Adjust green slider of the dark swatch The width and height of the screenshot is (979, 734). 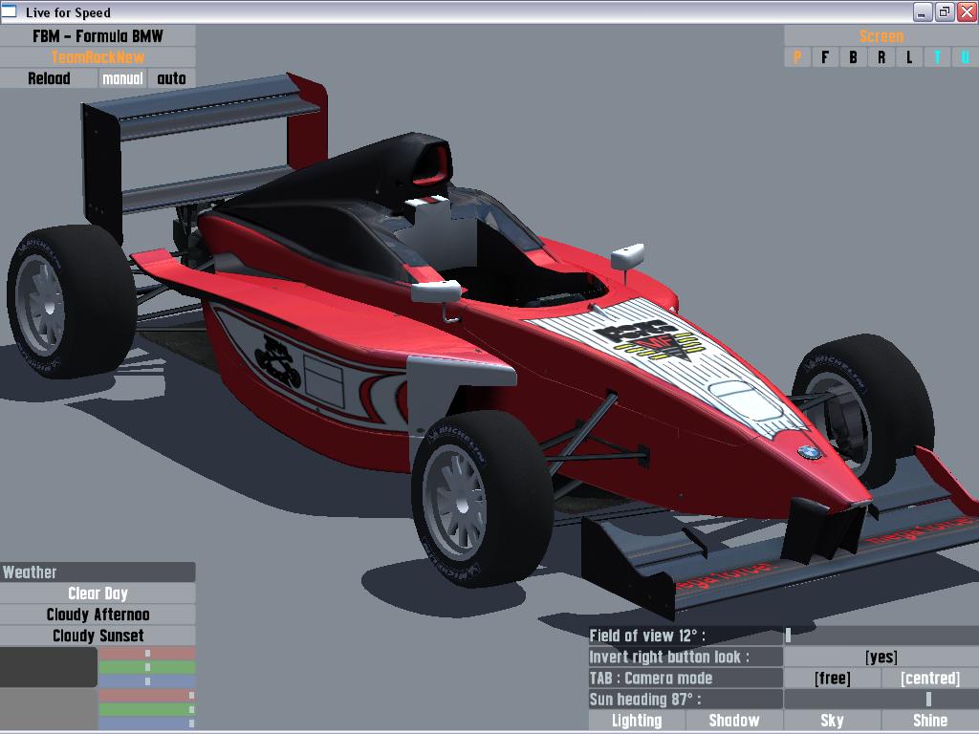coord(146,667)
